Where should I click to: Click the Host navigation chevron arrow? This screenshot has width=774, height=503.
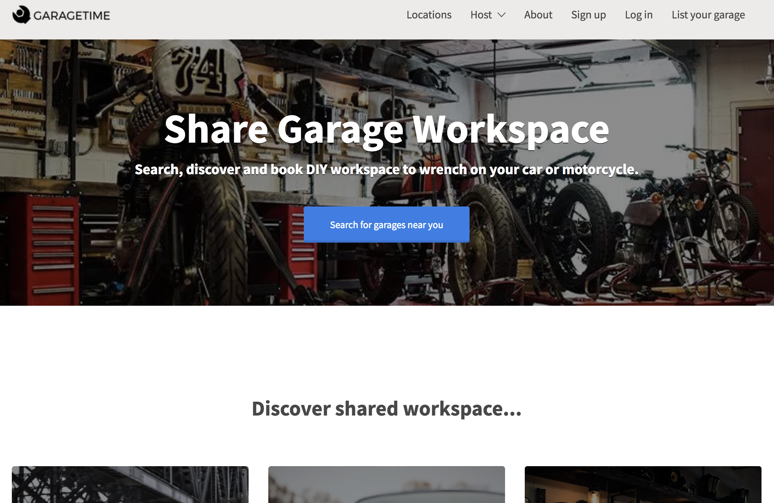501,15
